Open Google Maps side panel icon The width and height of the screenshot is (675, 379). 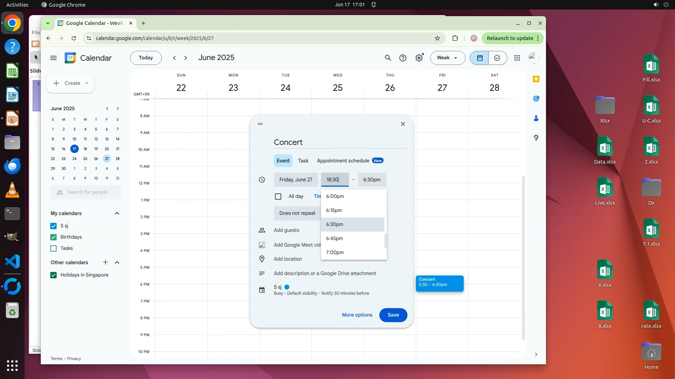tap(536, 138)
